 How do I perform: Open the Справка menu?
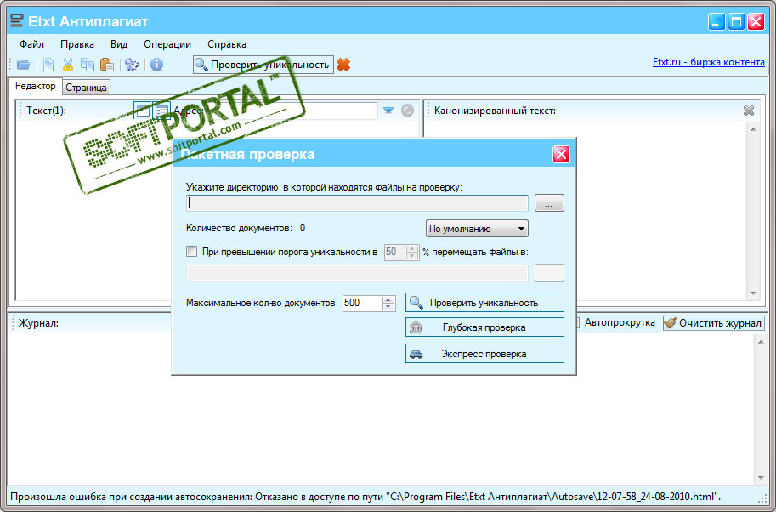(227, 44)
